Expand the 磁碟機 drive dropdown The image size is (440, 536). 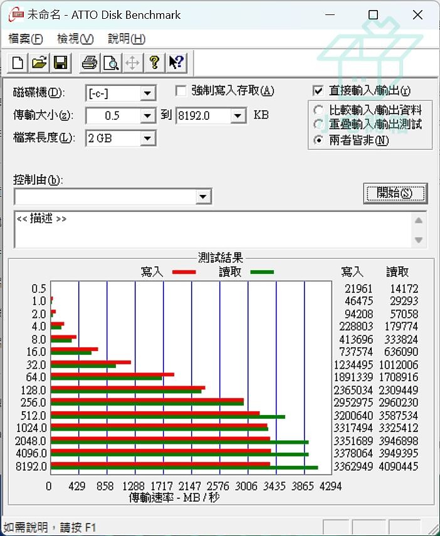pos(148,93)
